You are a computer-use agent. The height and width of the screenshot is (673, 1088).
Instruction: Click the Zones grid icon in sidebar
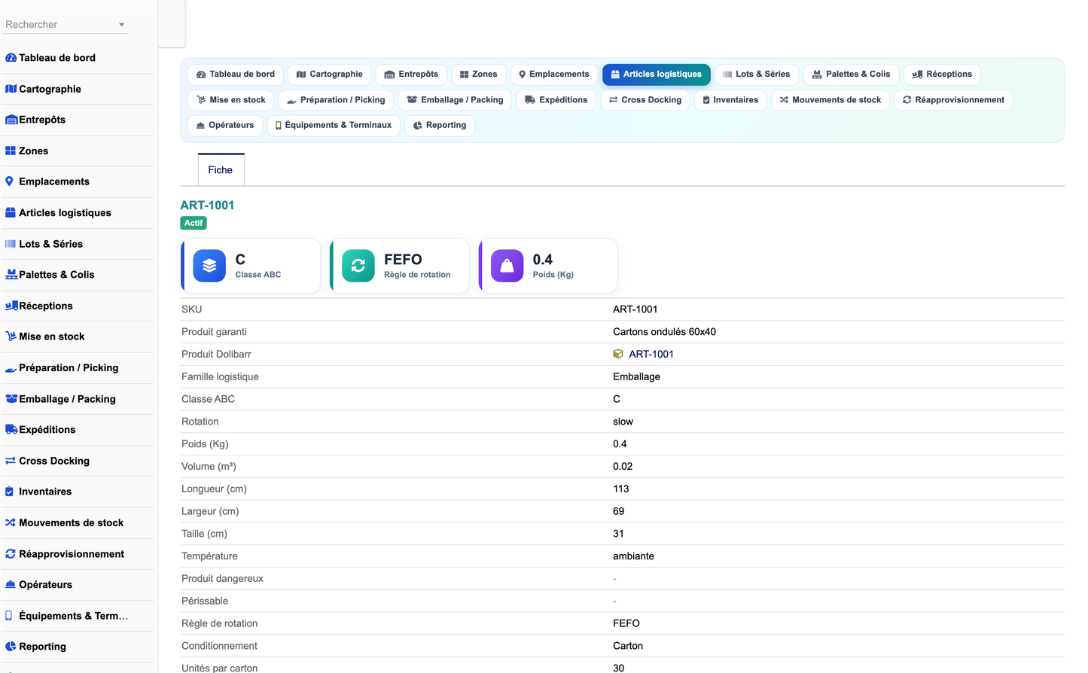coord(11,151)
